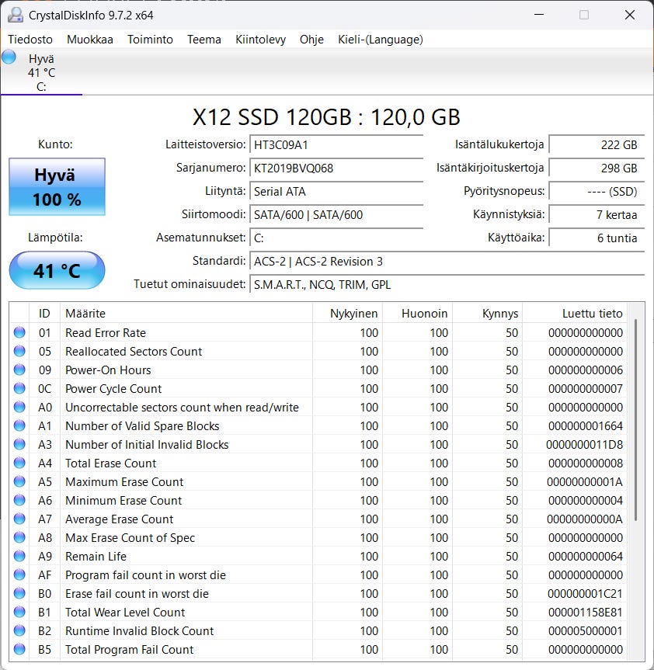Click the Luettu tieto column header
This screenshot has width=654, height=670.
(x=592, y=314)
